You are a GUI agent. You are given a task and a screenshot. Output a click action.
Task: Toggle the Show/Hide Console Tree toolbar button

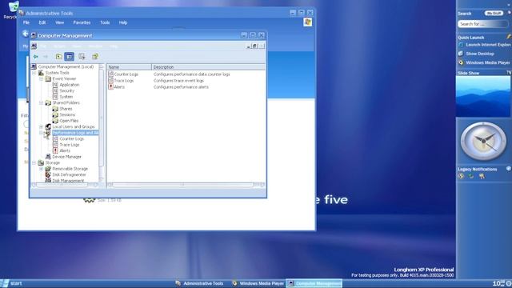pyautogui.click(x=70, y=57)
